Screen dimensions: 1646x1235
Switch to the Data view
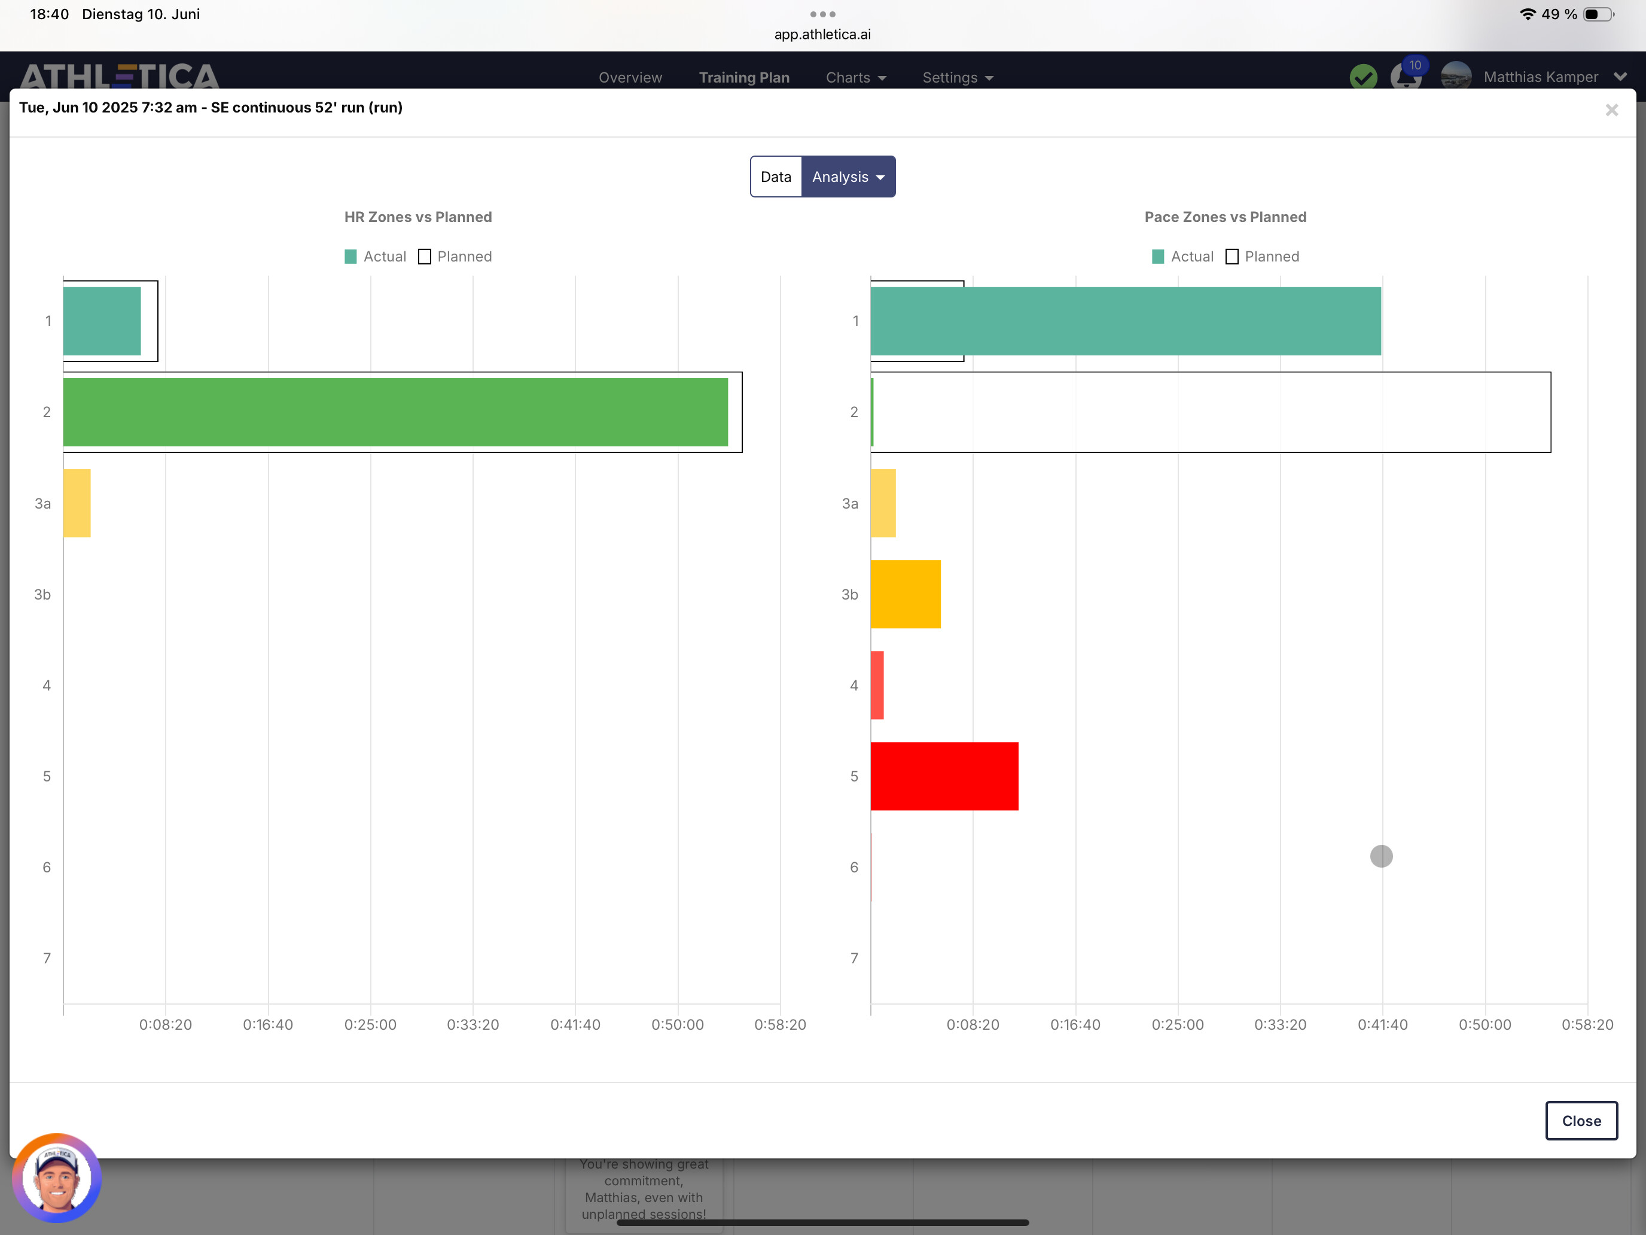point(775,177)
